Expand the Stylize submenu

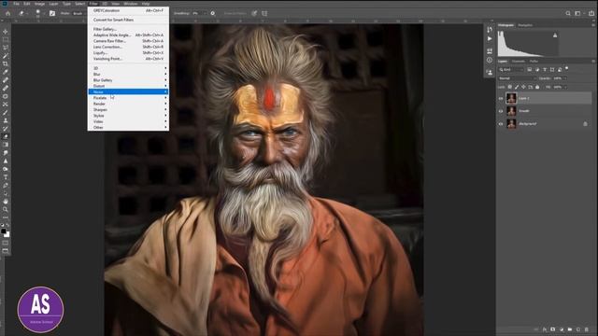pos(129,116)
